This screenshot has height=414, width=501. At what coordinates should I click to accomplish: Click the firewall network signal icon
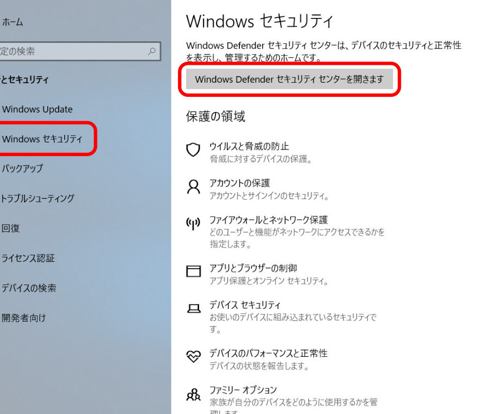click(x=193, y=224)
